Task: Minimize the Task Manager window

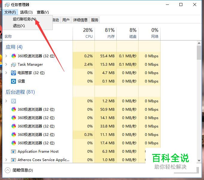Action: click(167, 5)
